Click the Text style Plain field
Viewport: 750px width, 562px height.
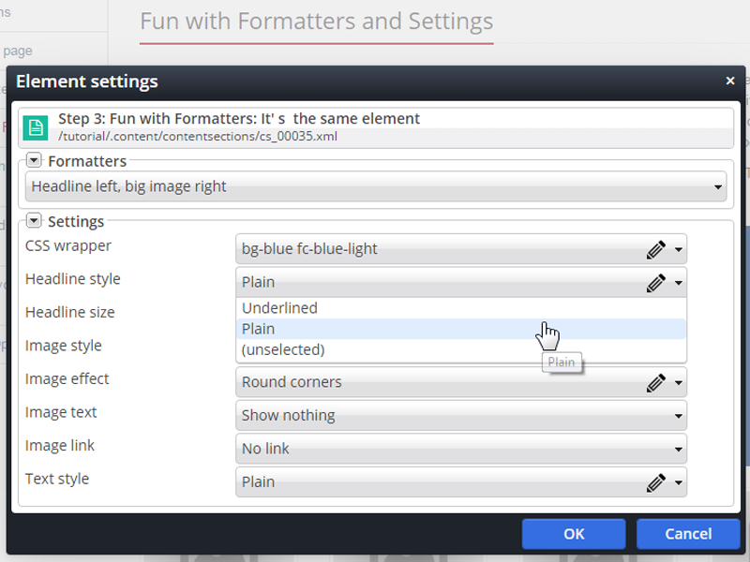[461, 482]
